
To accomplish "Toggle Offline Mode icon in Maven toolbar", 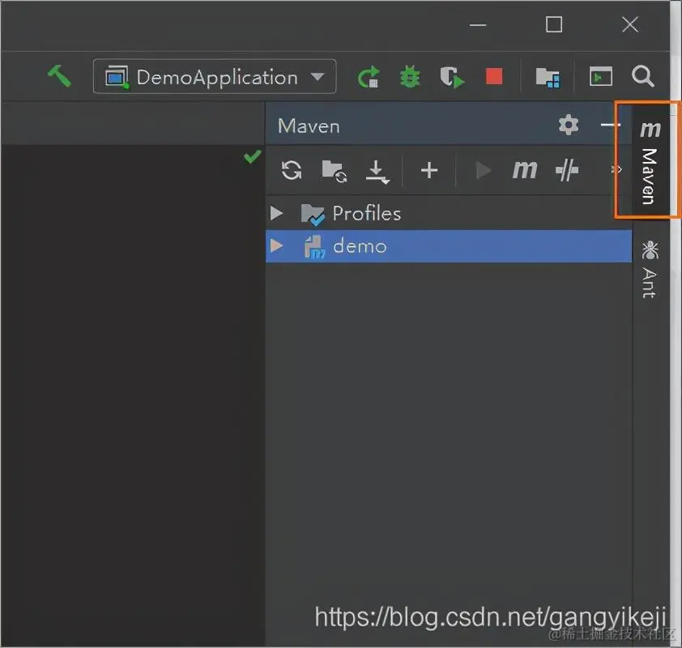I will tap(567, 169).
